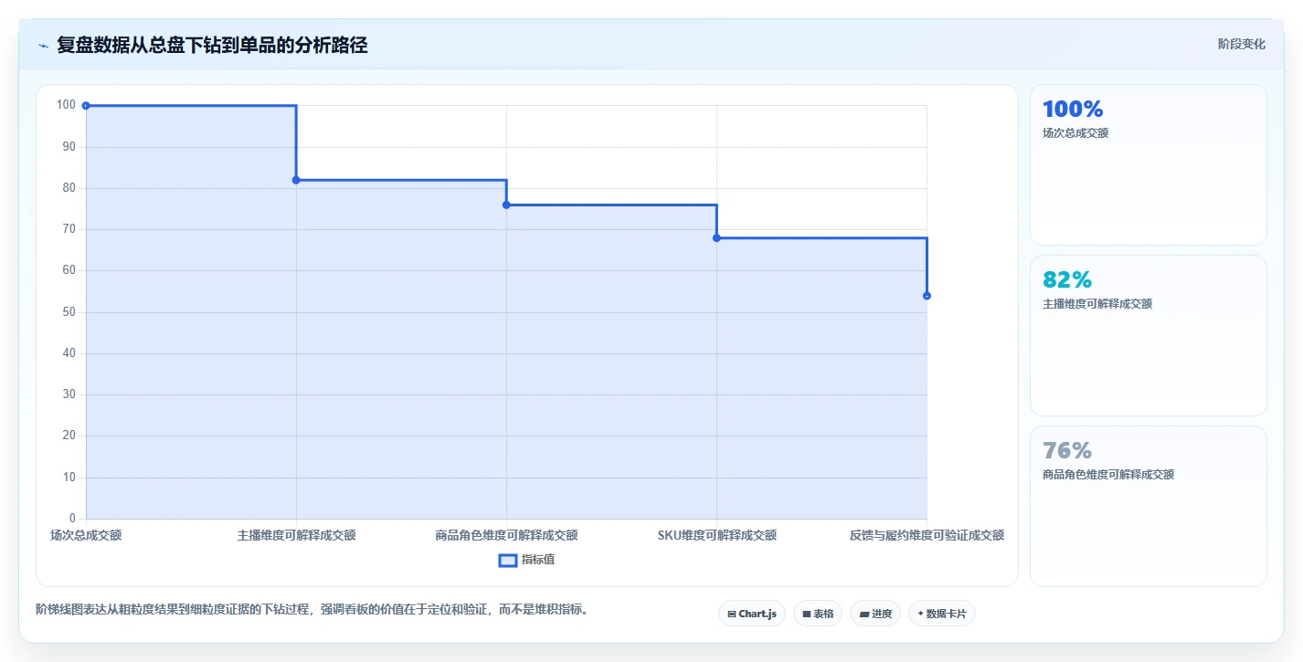The image size is (1303, 662).
Task: Click the y-axis tick label 100
Action: 66,105
